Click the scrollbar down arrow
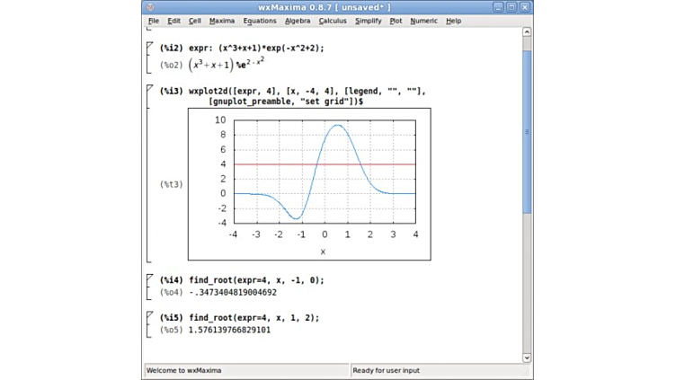The width and height of the screenshot is (676, 380). pos(527,358)
